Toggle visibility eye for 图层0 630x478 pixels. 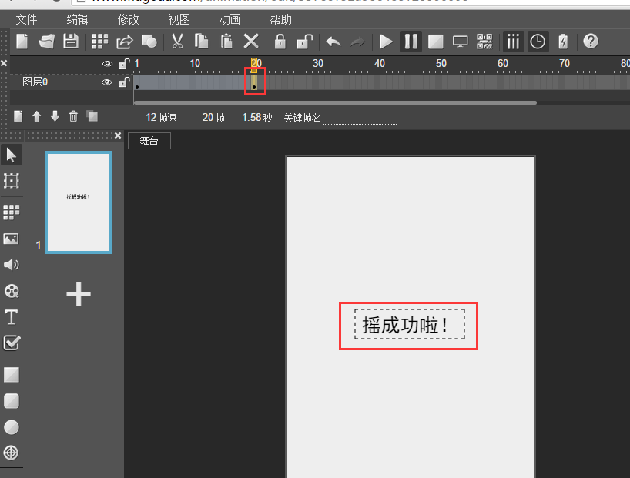click(107, 82)
